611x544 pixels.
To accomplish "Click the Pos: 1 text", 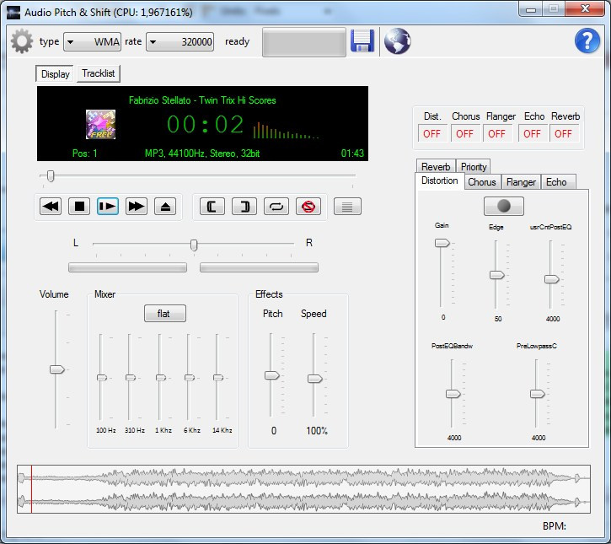I will tap(84, 154).
